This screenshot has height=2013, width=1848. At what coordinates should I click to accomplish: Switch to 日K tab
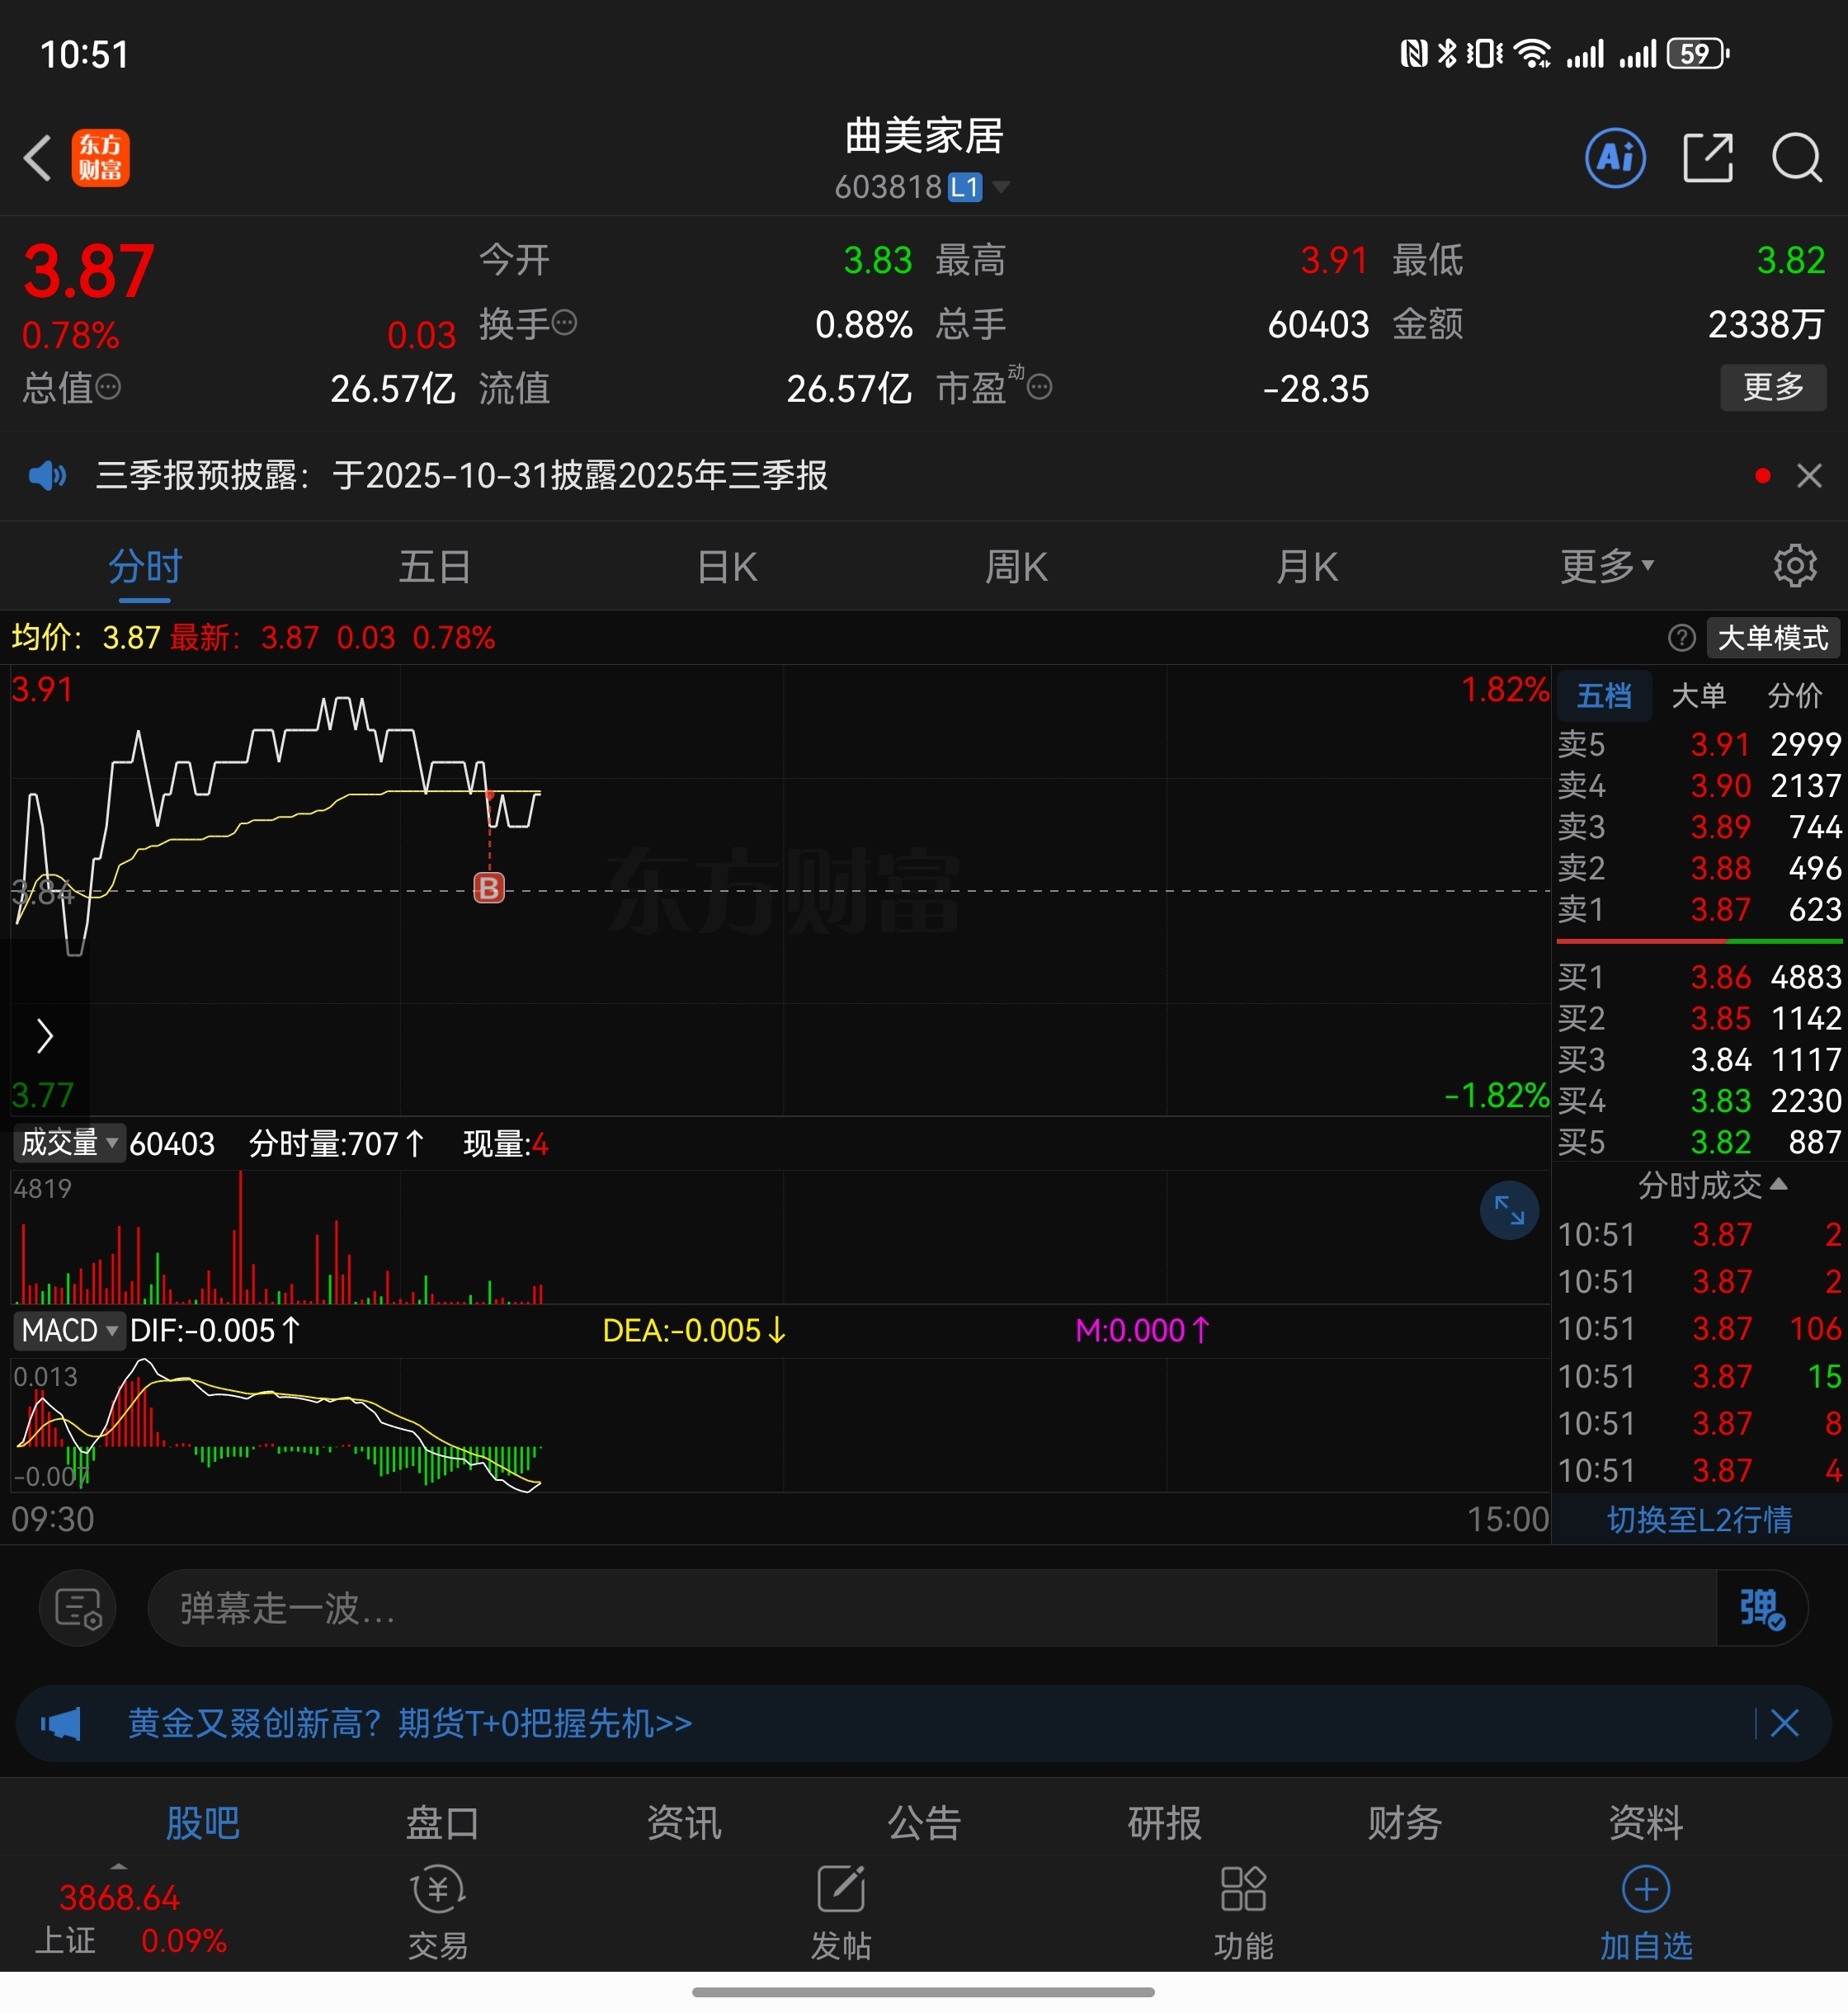tap(727, 567)
